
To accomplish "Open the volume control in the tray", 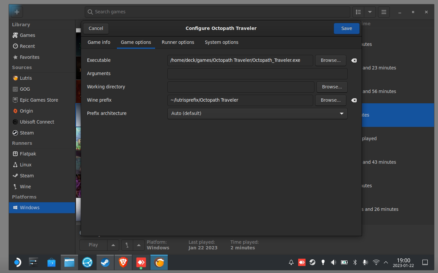I will (x=334, y=262).
